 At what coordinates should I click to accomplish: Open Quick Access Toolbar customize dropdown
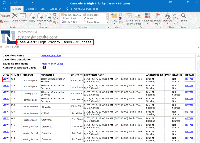coord(32,3)
